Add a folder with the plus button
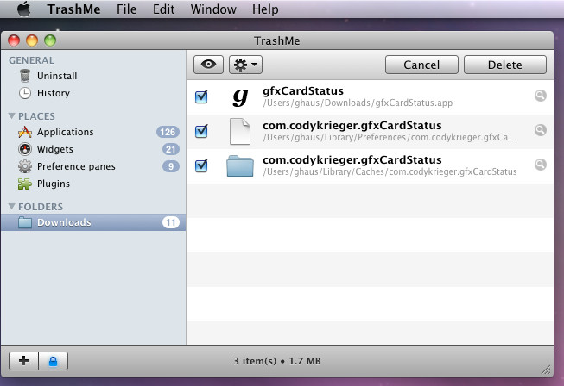The height and width of the screenshot is (386, 564). tap(23, 360)
